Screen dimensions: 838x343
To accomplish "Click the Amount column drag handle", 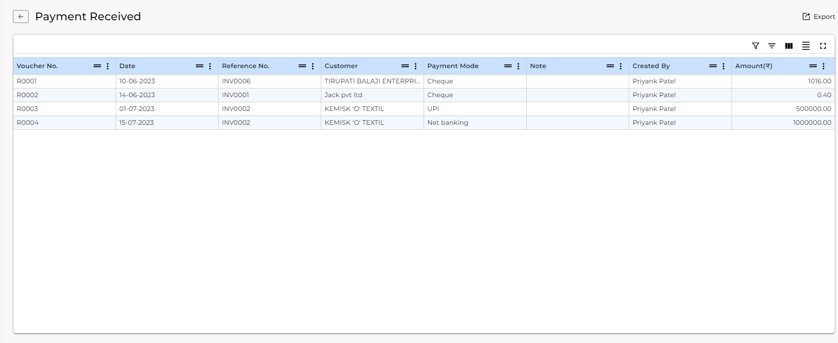I will pos(813,66).
